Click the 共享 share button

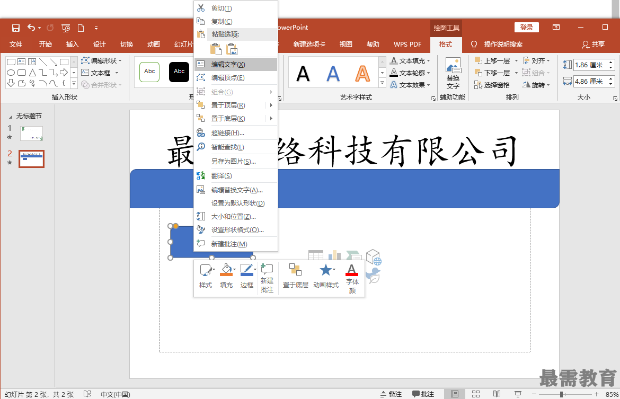(x=593, y=45)
